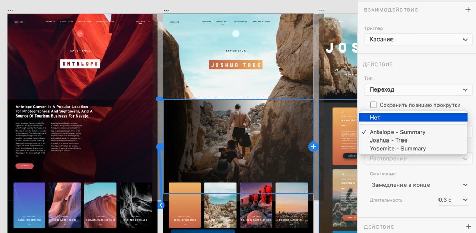Select the National Park Services card on Joshua Tree

coord(256,205)
